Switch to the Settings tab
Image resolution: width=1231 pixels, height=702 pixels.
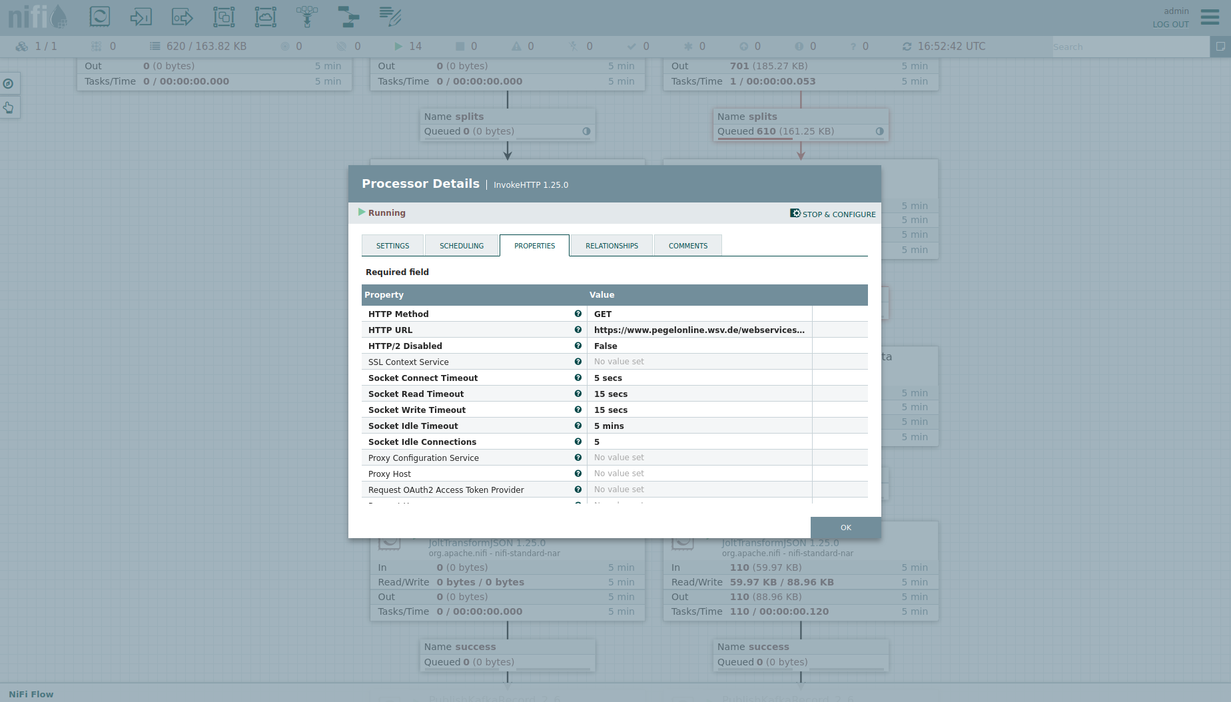(x=392, y=246)
